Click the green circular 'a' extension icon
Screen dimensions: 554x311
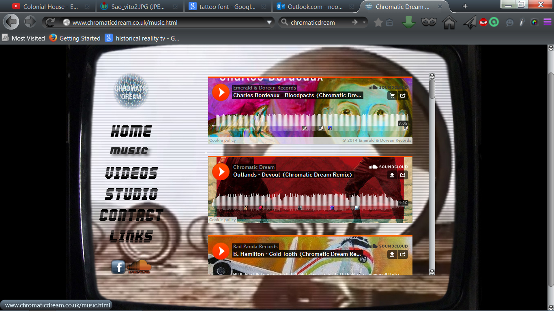pos(494,22)
